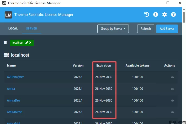Click server list icon beside localhost tag
The height and width of the screenshot is (124, 186).
(6, 43)
